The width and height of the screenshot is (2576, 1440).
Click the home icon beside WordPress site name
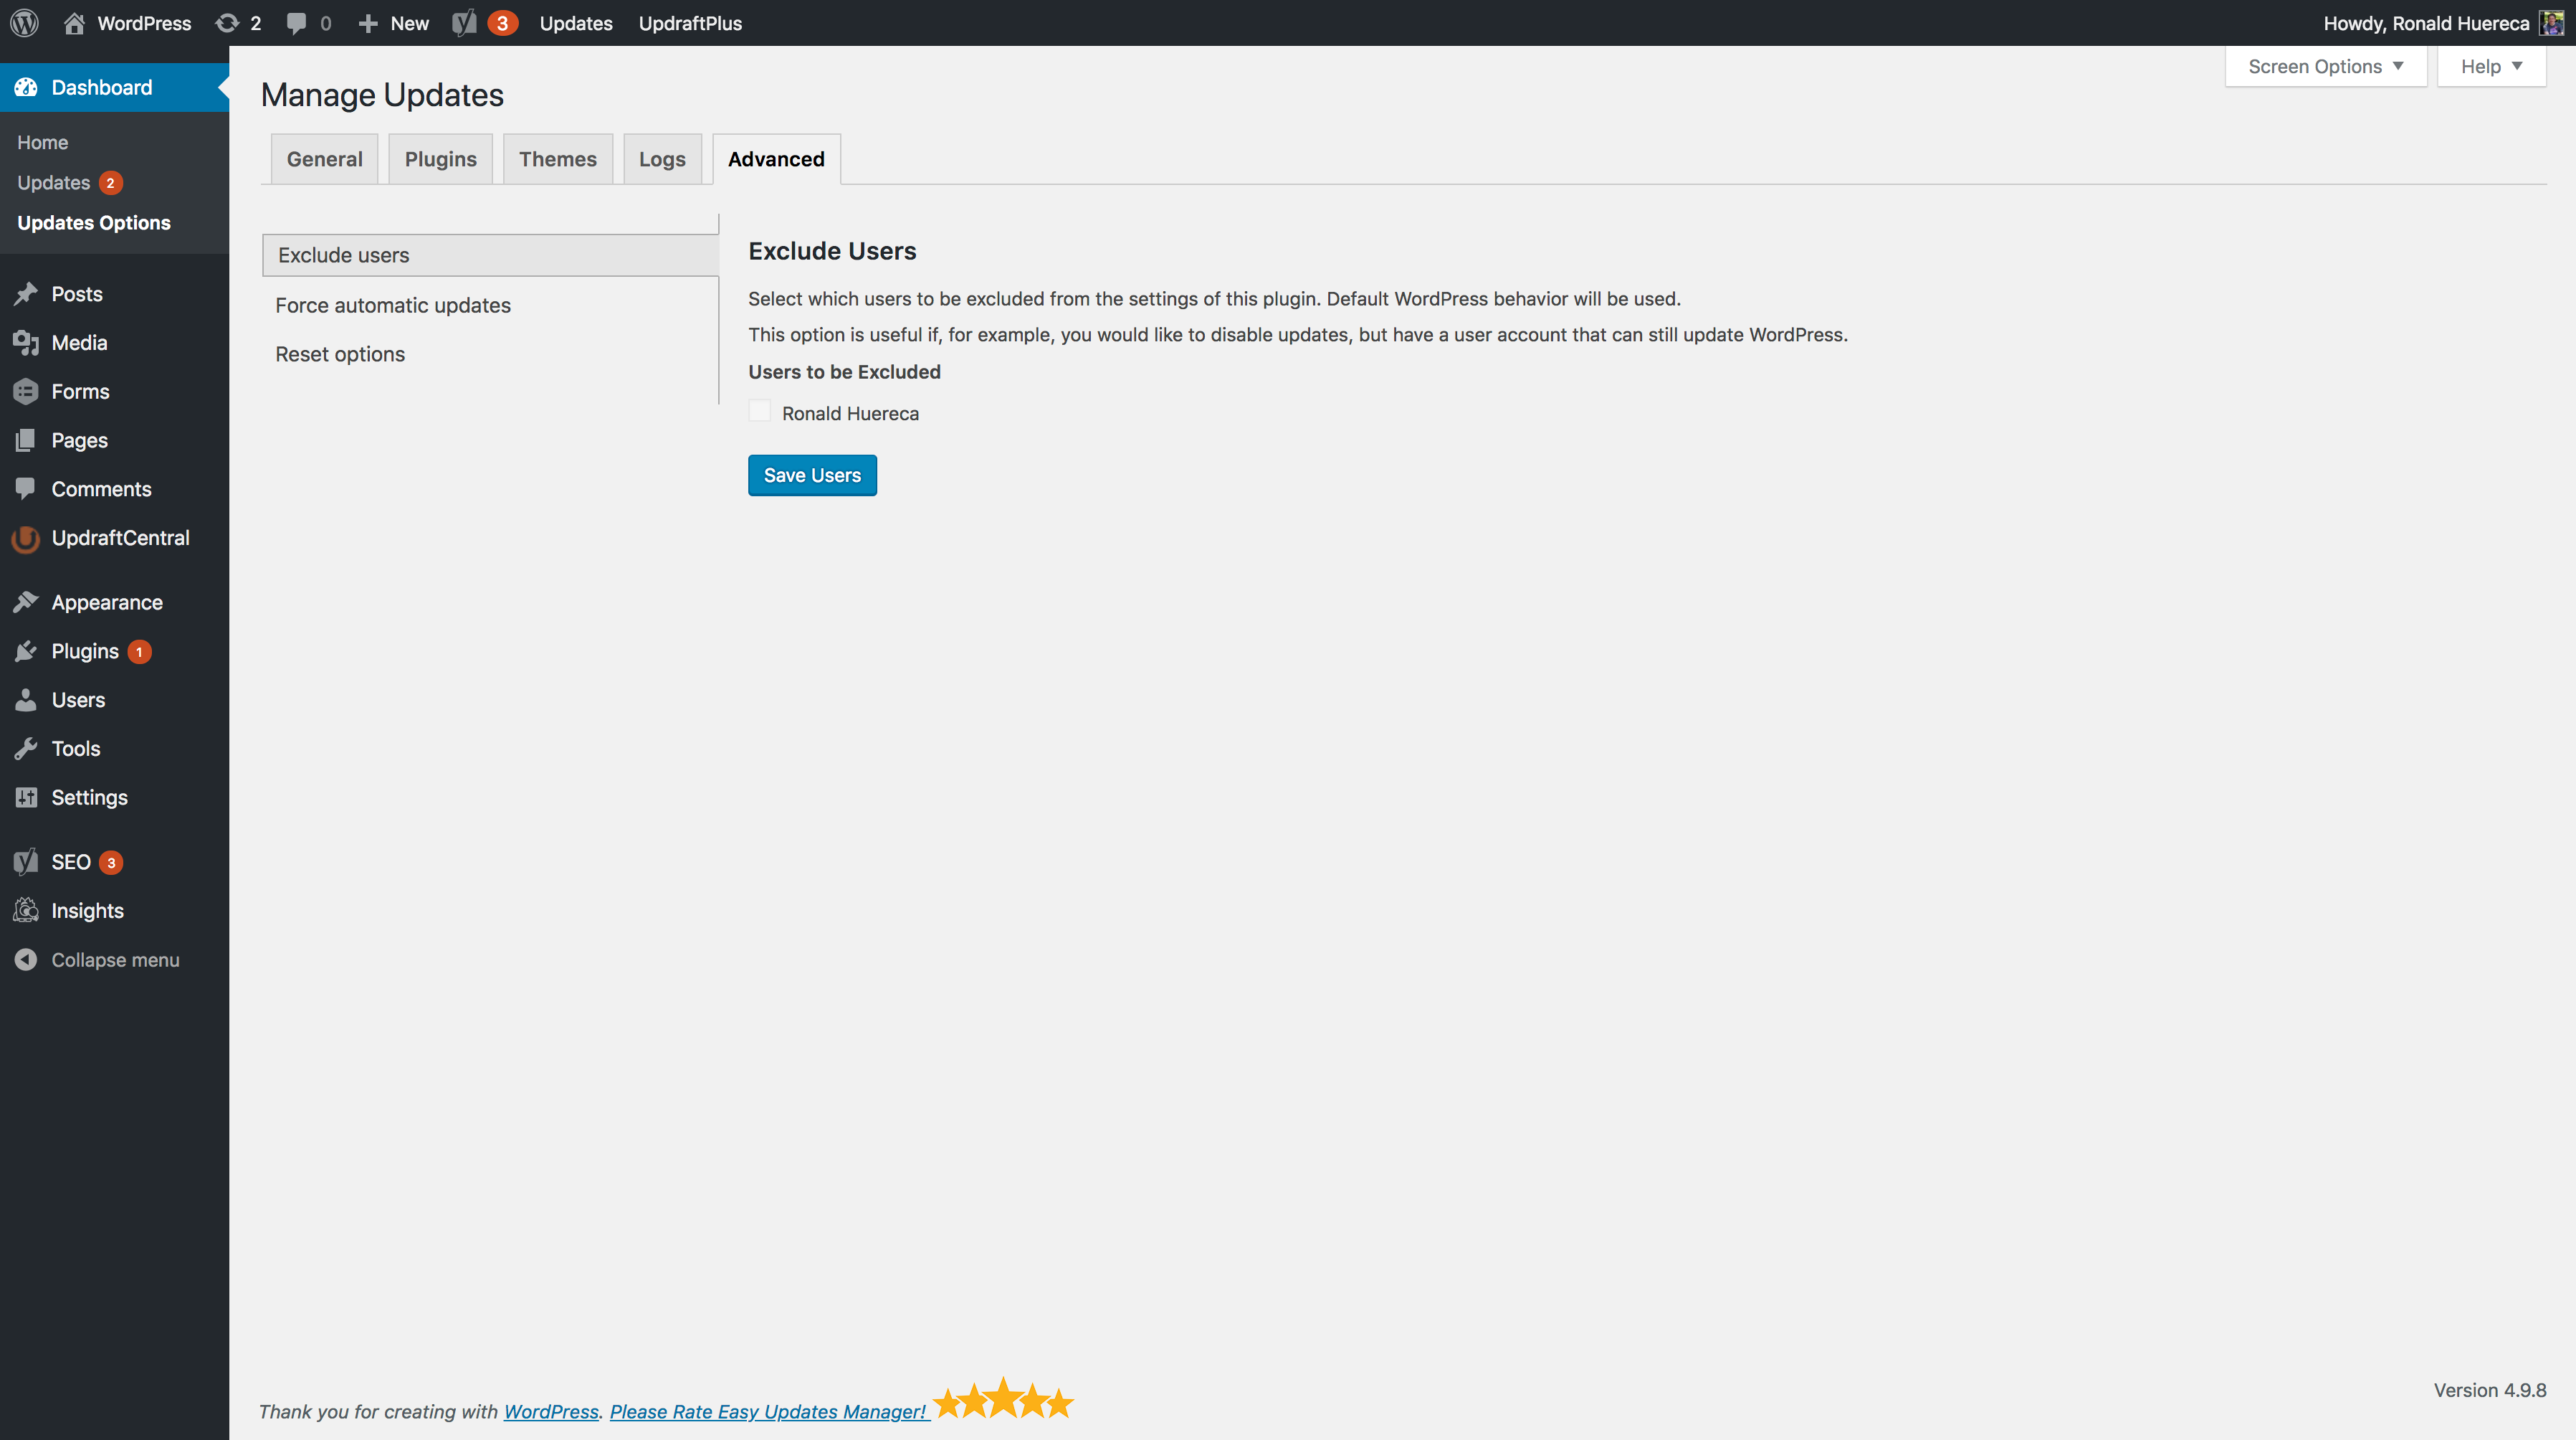[x=74, y=23]
